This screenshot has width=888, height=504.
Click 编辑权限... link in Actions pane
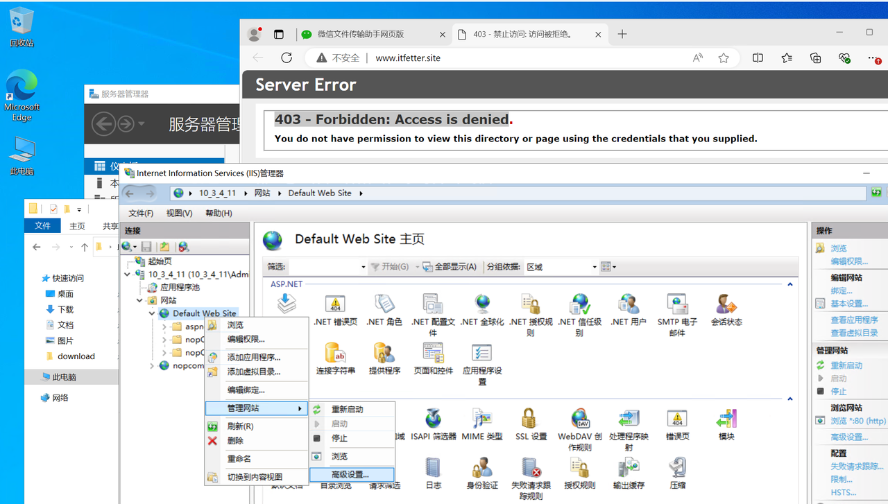point(849,261)
